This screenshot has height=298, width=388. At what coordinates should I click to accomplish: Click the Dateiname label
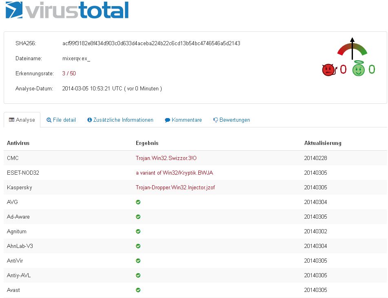(x=29, y=59)
